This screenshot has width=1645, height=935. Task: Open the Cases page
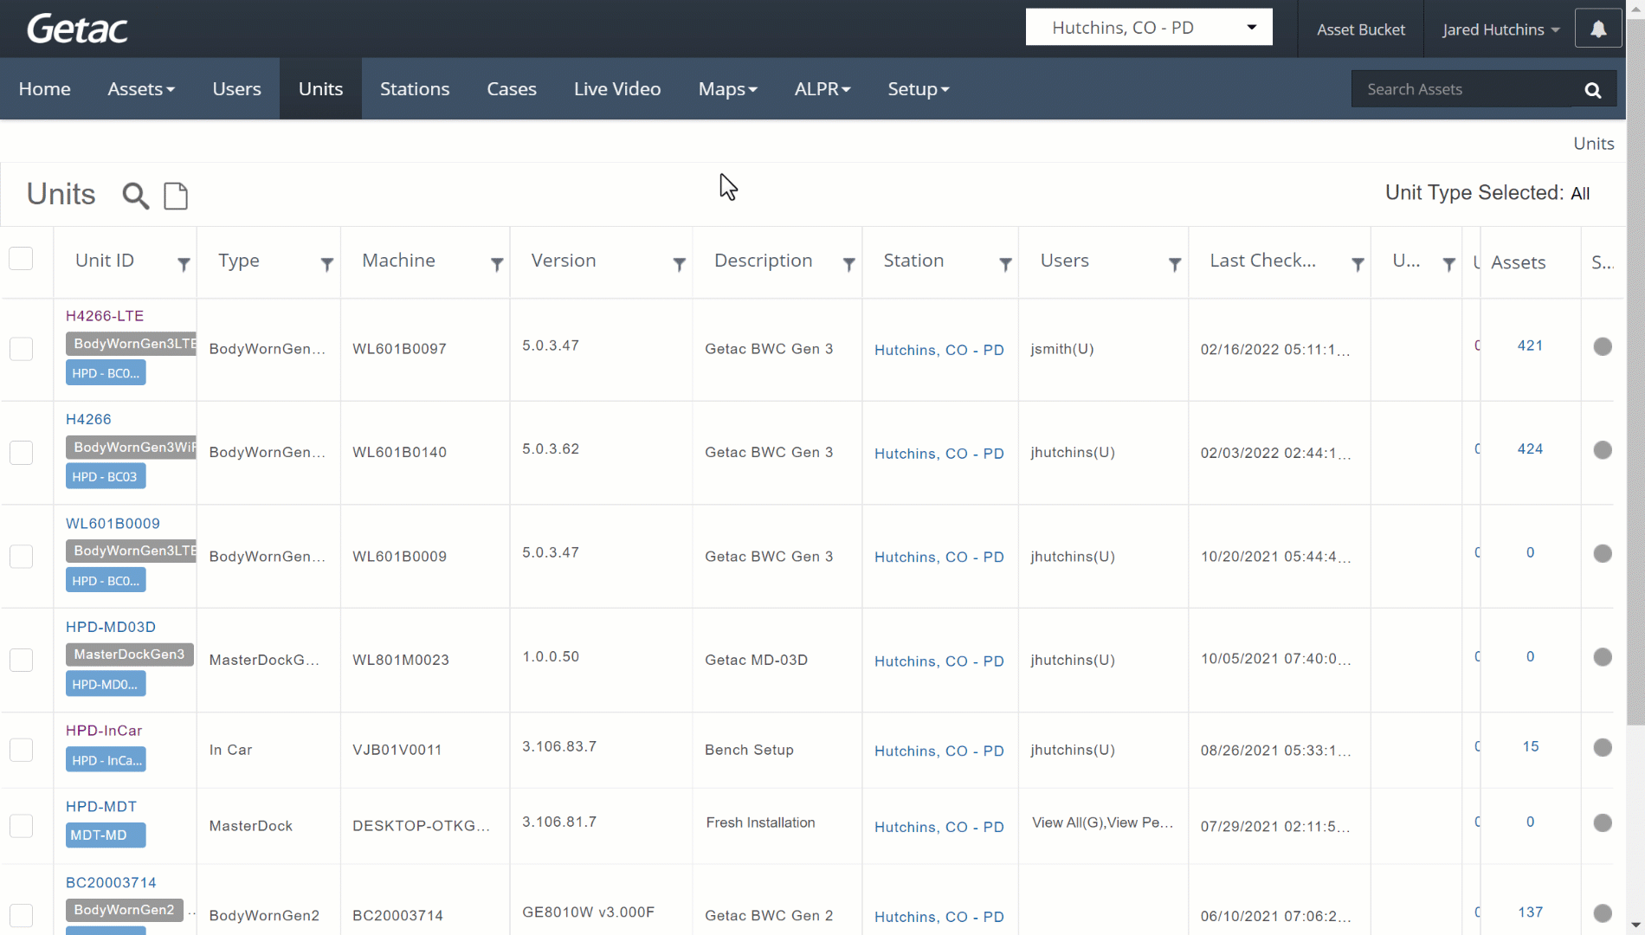point(512,89)
